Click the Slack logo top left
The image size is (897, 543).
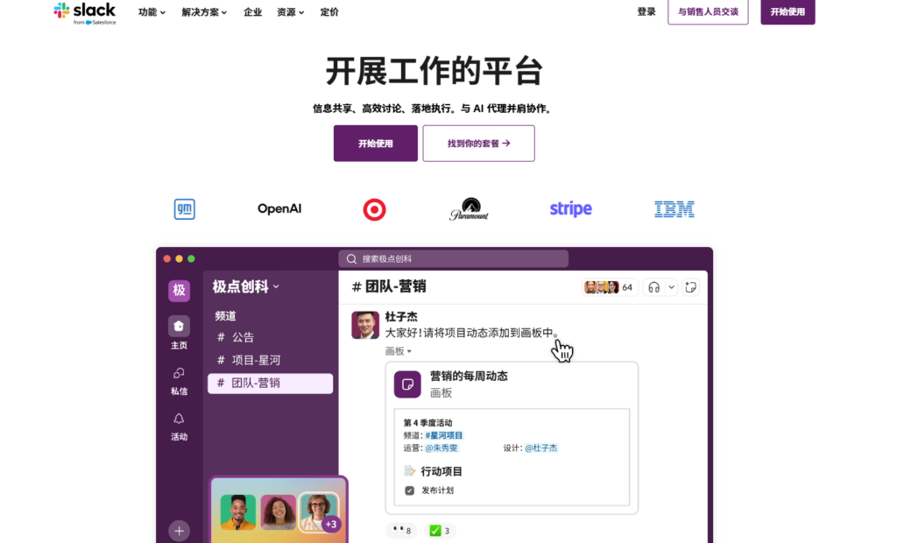[85, 12]
